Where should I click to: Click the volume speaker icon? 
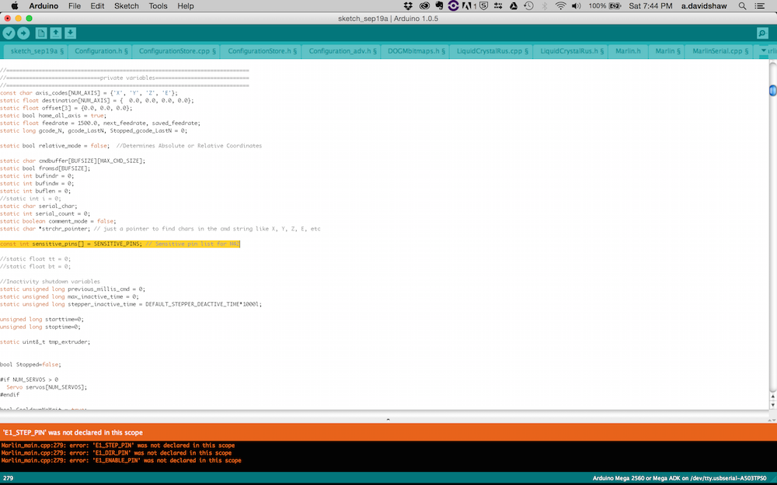(x=576, y=6)
